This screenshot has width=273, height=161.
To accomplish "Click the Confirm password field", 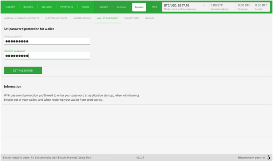I will click(47, 56).
